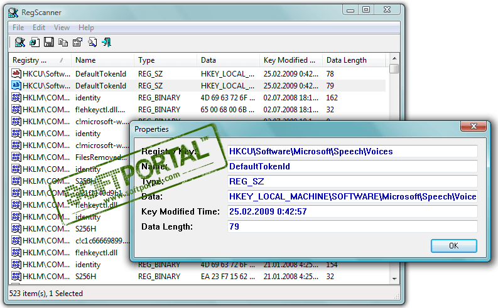Open the Properties toolbar icon
The height and width of the screenshot is (308, 498).
click(77, 42)
